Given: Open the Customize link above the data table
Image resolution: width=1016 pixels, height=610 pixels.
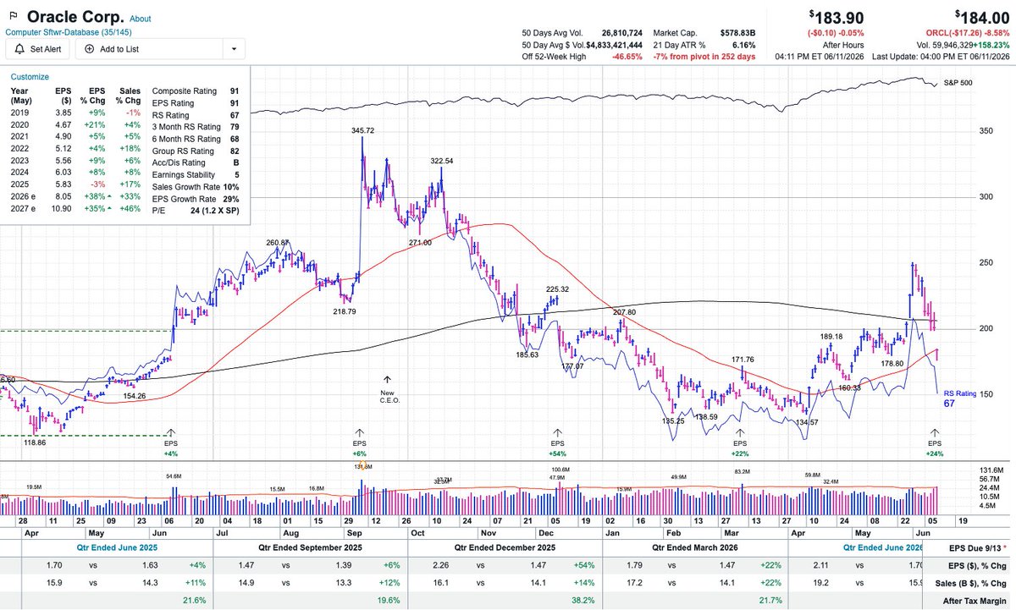Looking at the screenshot, I should click(x=30, y=76).
